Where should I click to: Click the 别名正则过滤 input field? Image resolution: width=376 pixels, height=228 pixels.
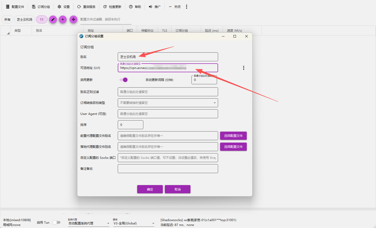tap(168, 92)
